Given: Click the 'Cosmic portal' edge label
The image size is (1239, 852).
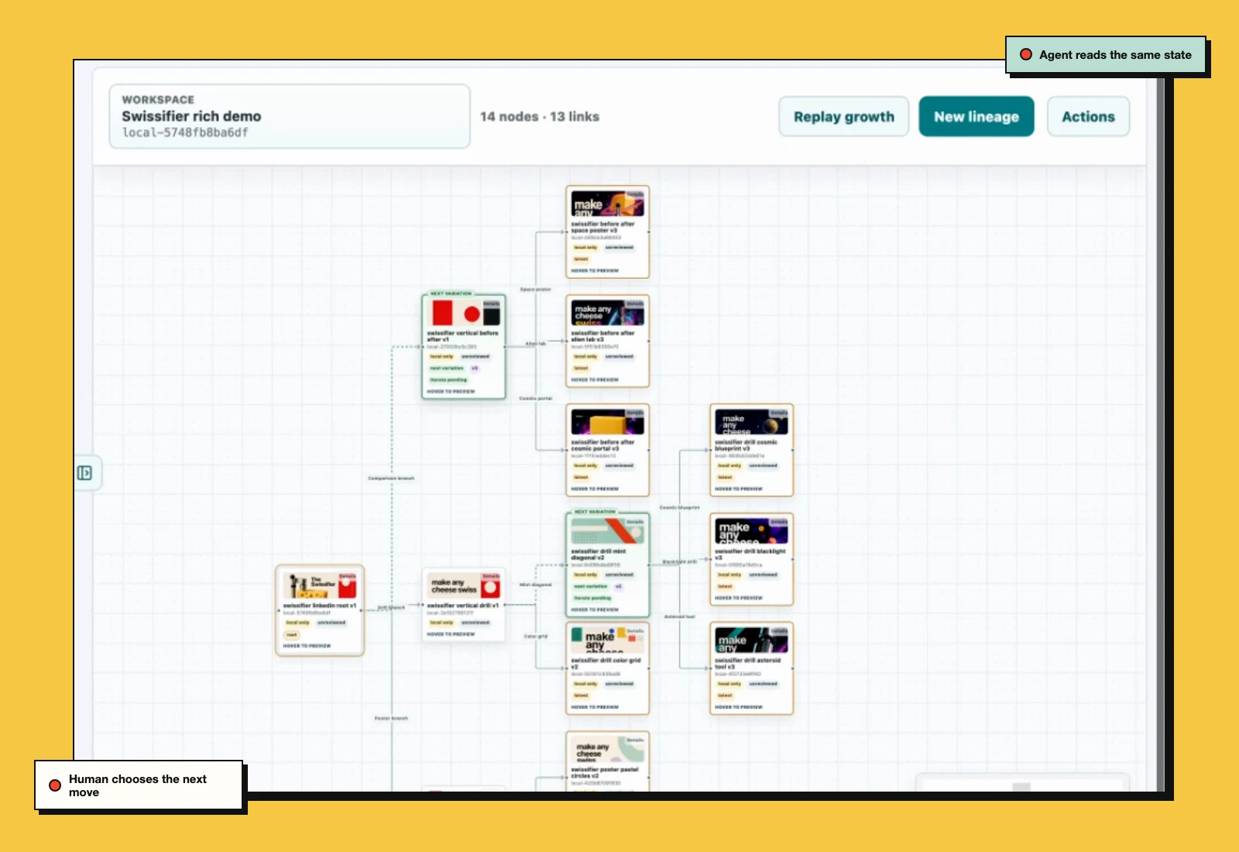Looking at the screenshot, I should point(535,399).
